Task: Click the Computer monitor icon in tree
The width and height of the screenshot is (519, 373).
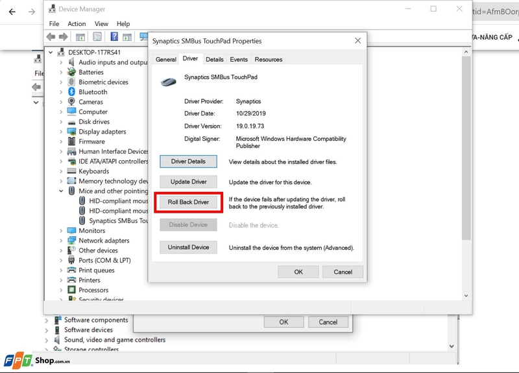Action: tap(71, 112)
